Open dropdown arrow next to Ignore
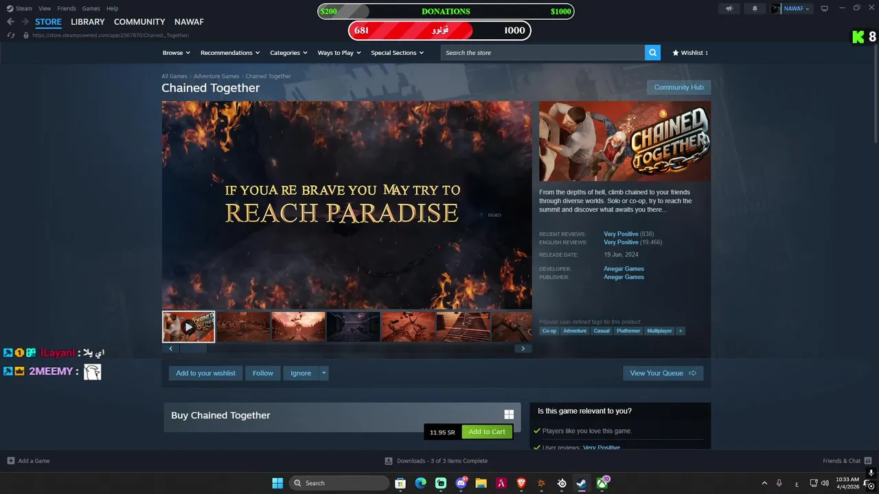Image resolution: width=879 pixels, height=494 pixels. [x=324, y=373]
